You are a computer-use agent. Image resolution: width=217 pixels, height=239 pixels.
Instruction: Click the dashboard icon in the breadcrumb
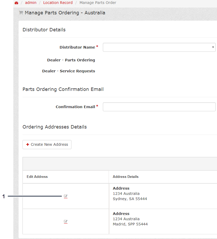point(16,3)
